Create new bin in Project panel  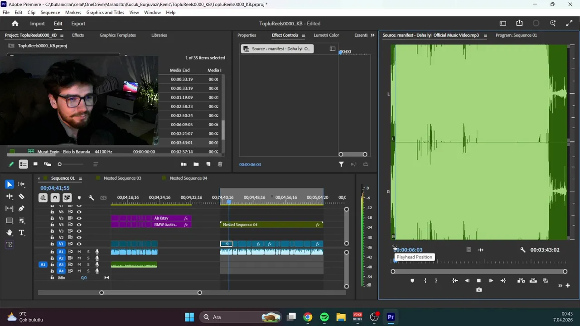(196, 164)
